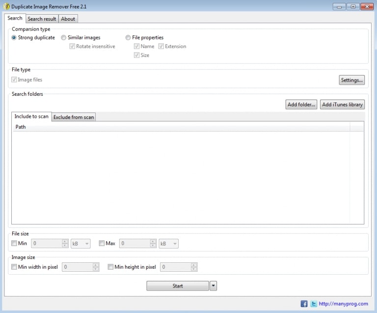This screenshot has height=313, width=377.
Task: Select the Similar images radio button
Action: [64, 38]
